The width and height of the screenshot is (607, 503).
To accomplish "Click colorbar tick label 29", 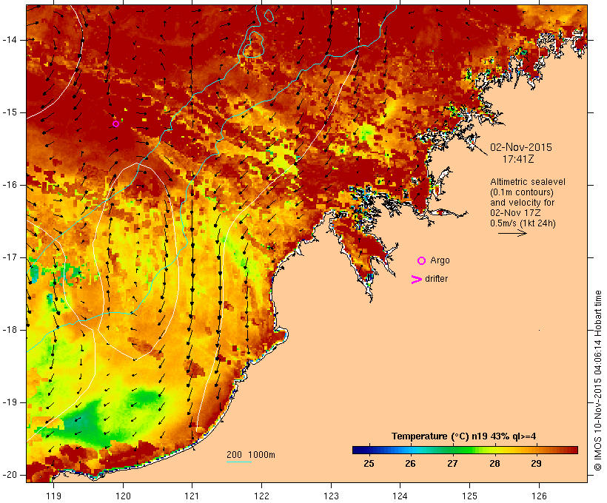I will (536, 464).
